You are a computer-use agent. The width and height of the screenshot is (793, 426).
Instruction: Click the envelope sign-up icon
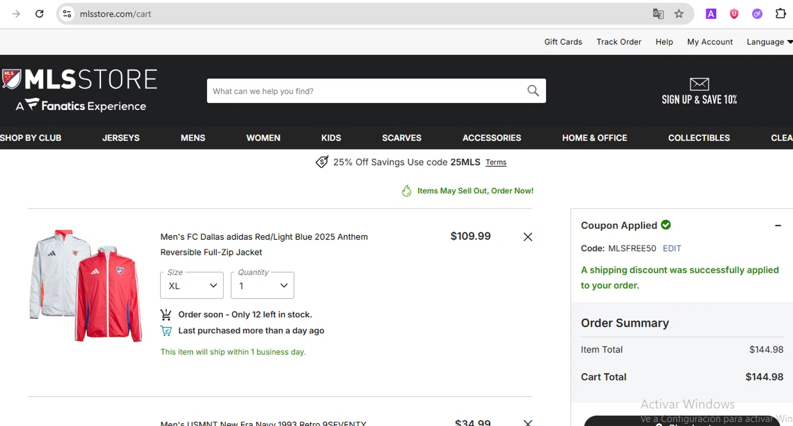point(699,84)
